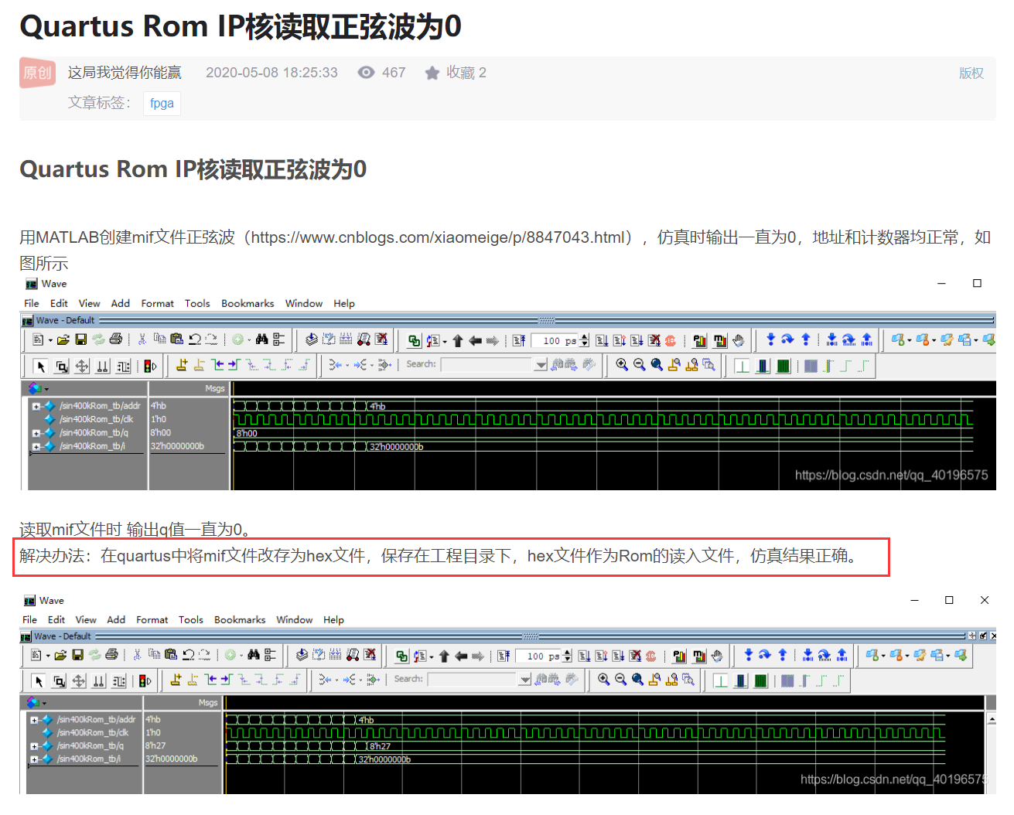Click the black Left arrow icon in upper Wave
This screenshot has width=1014, height=815.
click(475, 340)
